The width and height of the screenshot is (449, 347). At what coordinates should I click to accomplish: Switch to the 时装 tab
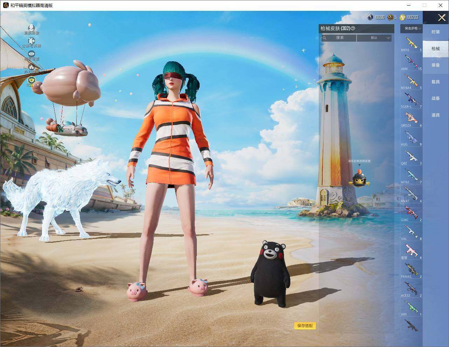436,32
